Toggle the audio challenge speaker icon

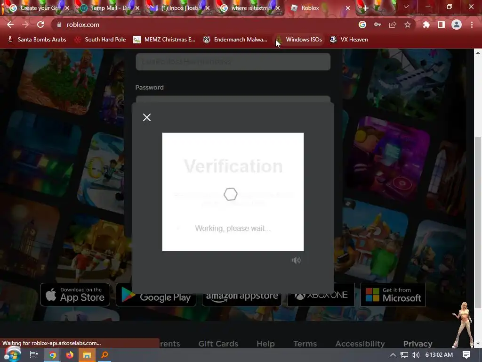tap(296, 260)
